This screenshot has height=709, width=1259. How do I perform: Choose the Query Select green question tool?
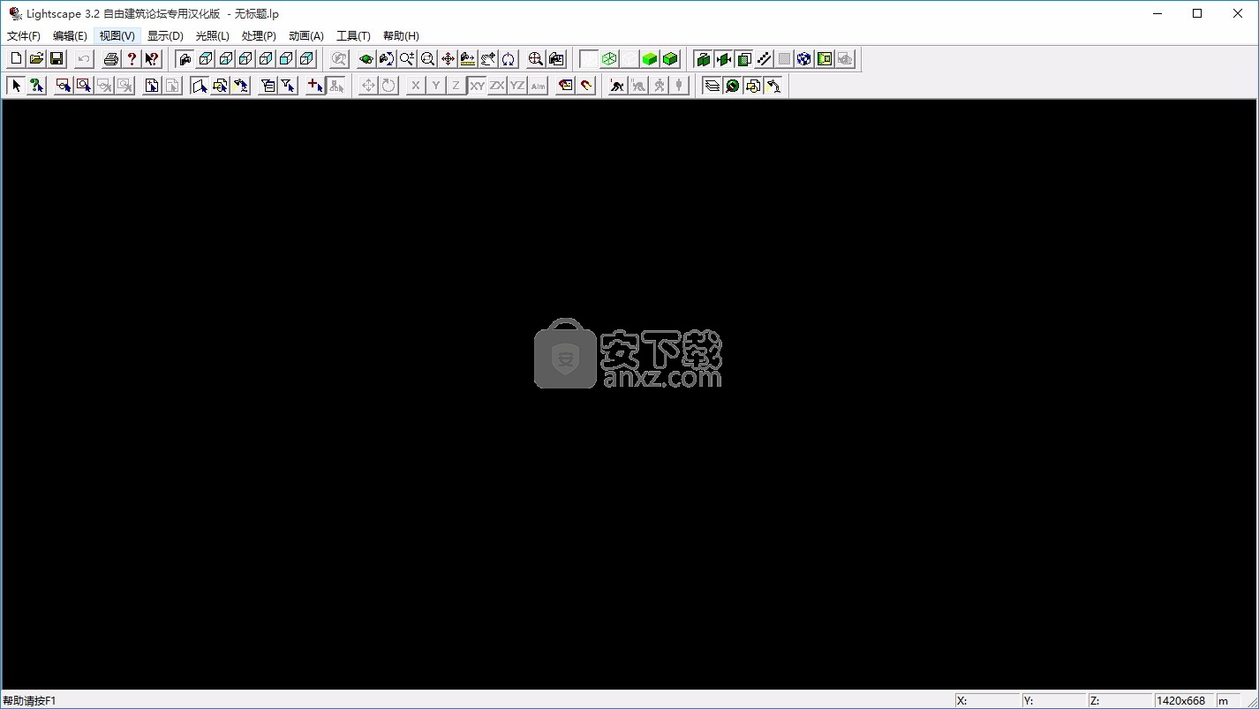36,86
